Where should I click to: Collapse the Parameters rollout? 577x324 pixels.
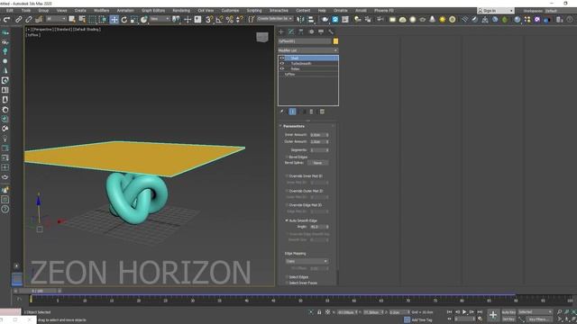294,126
